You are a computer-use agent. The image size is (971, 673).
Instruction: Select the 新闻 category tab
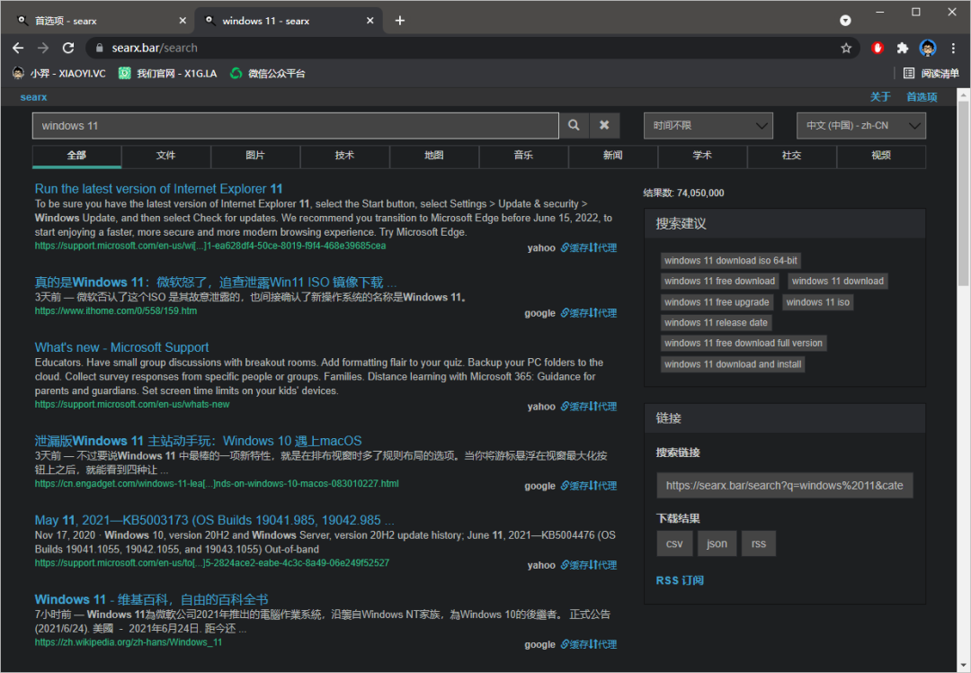612,156
